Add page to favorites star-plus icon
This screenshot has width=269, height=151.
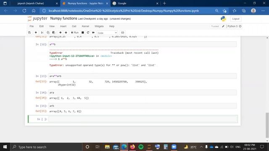tap(224, 11)
